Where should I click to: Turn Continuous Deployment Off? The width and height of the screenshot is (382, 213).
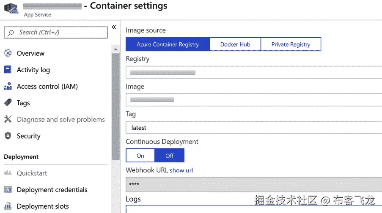tap(169, 156)
